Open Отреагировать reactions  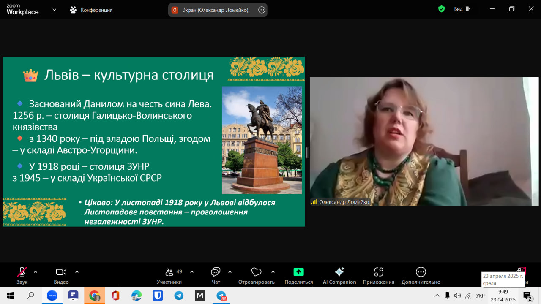257,275
